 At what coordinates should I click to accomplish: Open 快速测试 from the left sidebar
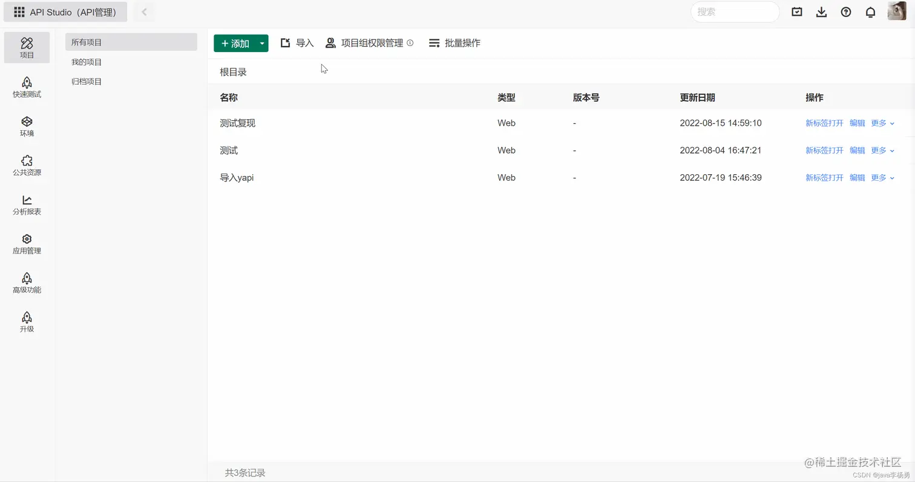26,88
